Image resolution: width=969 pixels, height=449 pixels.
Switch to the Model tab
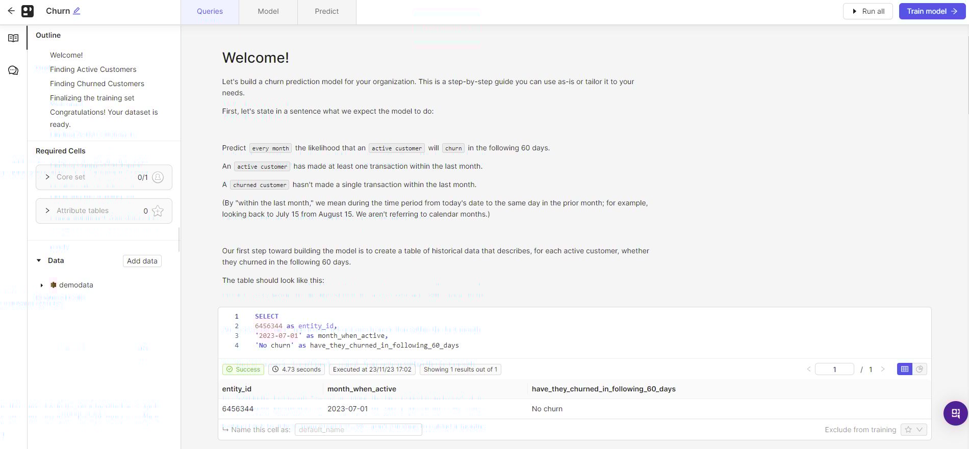268,11
